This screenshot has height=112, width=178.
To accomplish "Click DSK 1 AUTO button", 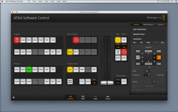I will (x=118, y=58).
